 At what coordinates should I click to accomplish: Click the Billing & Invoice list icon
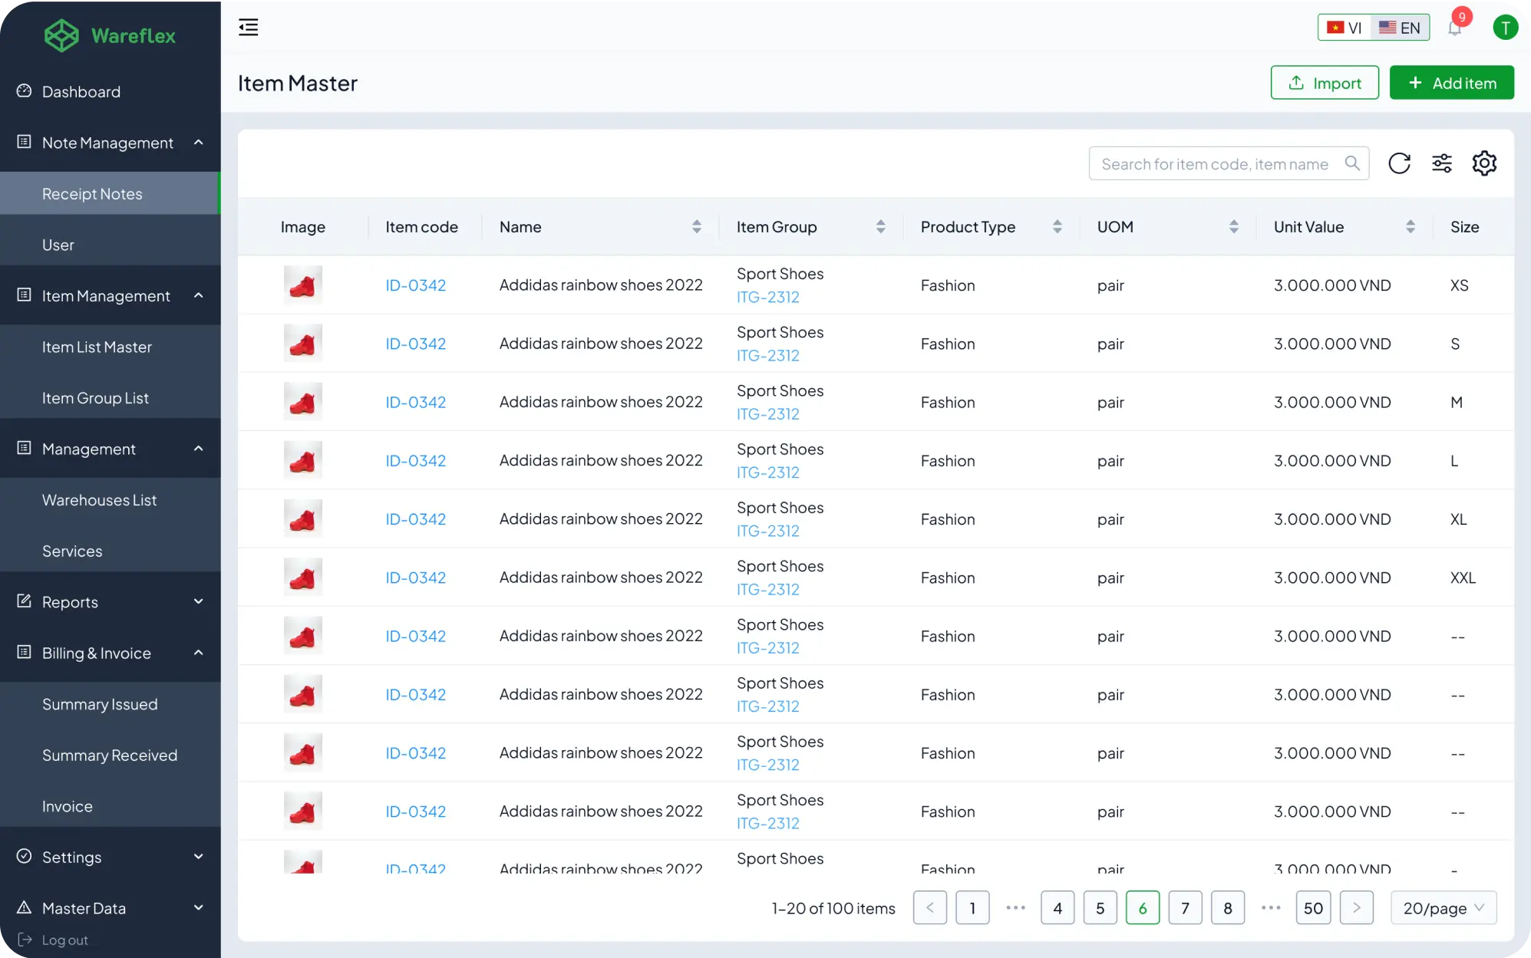(25, 653)
